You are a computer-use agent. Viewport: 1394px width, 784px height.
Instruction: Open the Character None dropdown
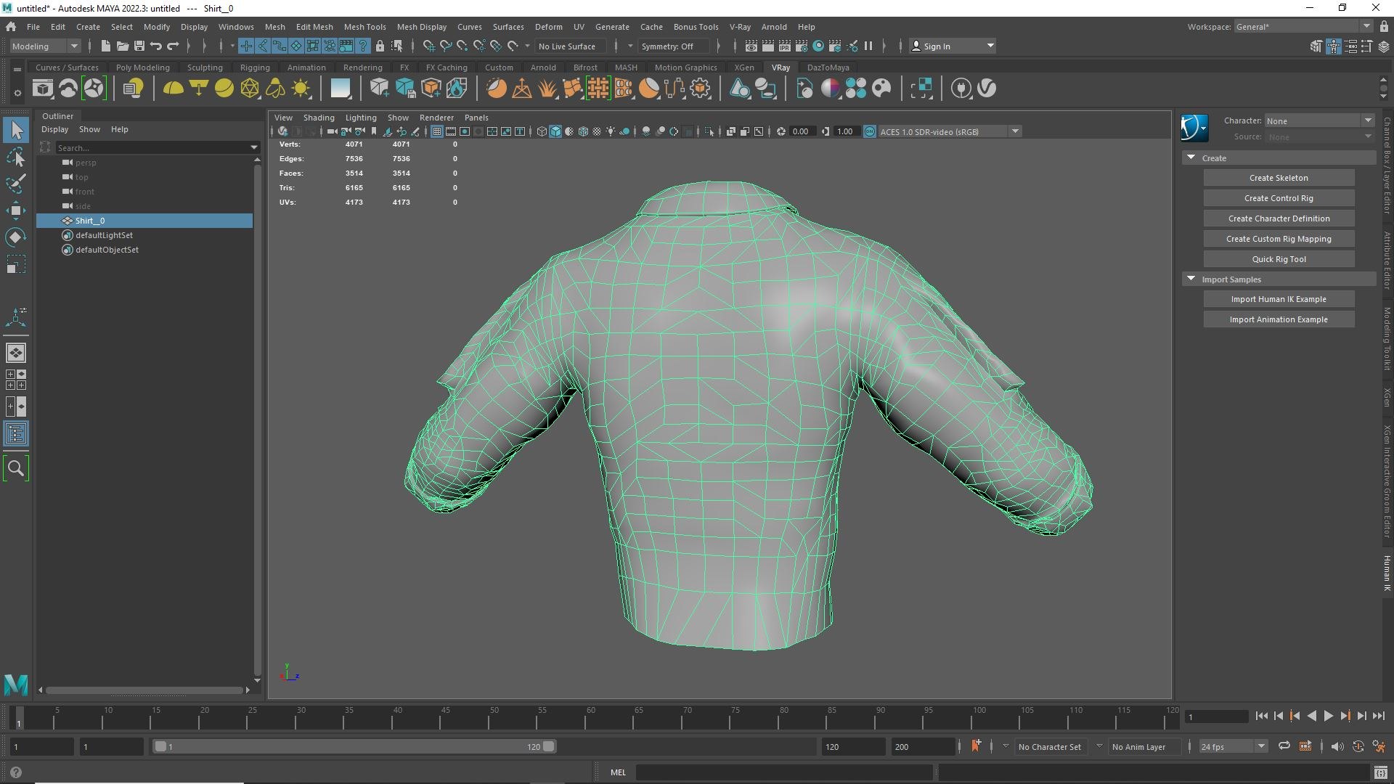pyautogui.click(x=1319, y=121)
